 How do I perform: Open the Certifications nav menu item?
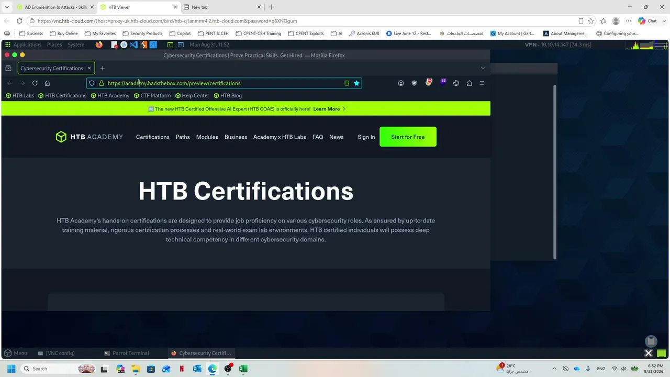click(x=153, y=137)
